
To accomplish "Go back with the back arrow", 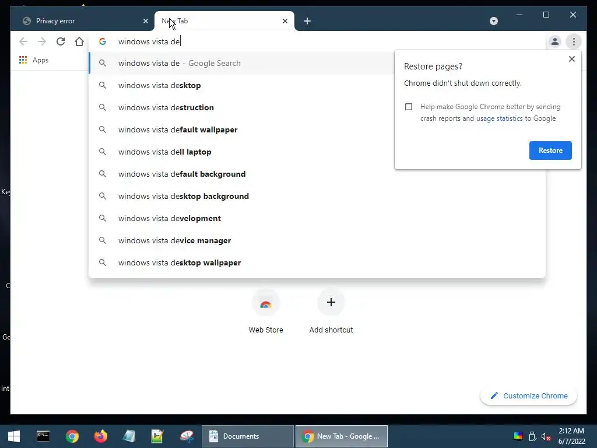I will [x=23, y=41].
